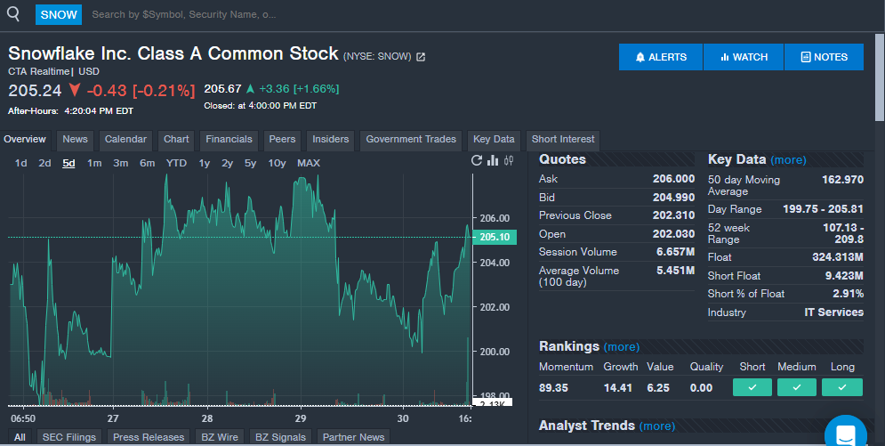This screenshot has width=885, height=446.
Task: Select the MAX chart range
Action: pyautogui.click(x=308, y=163)
